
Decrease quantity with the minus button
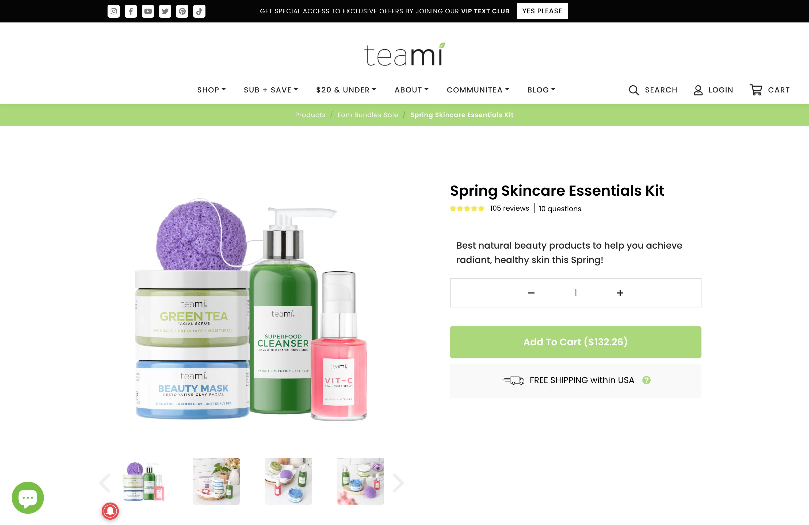click(531, 293)
